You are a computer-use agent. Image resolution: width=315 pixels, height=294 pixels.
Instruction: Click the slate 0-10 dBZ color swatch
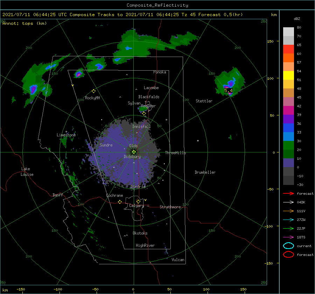pos(288,163)
